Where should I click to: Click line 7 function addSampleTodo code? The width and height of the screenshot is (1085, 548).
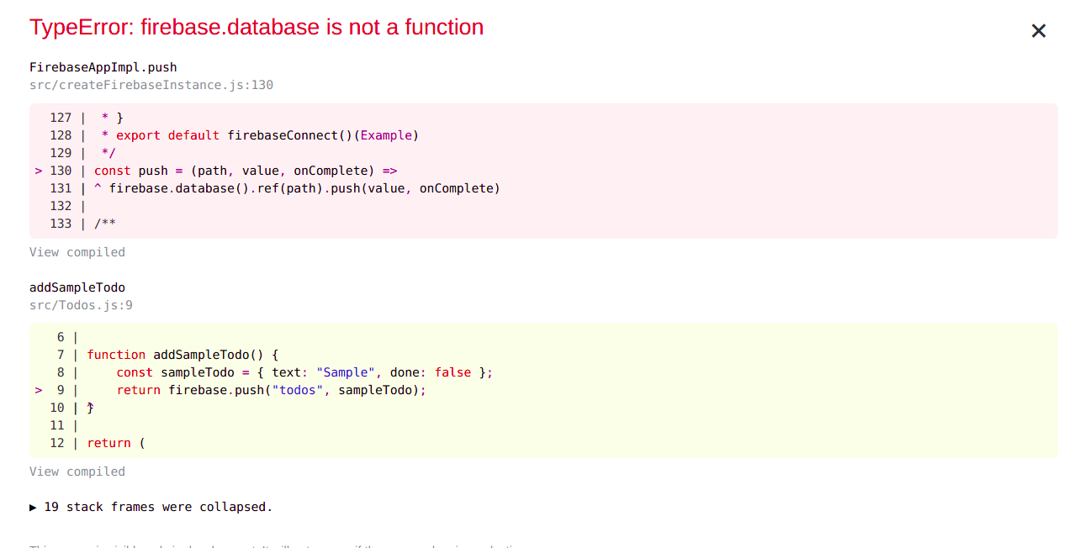click(183, 355)
